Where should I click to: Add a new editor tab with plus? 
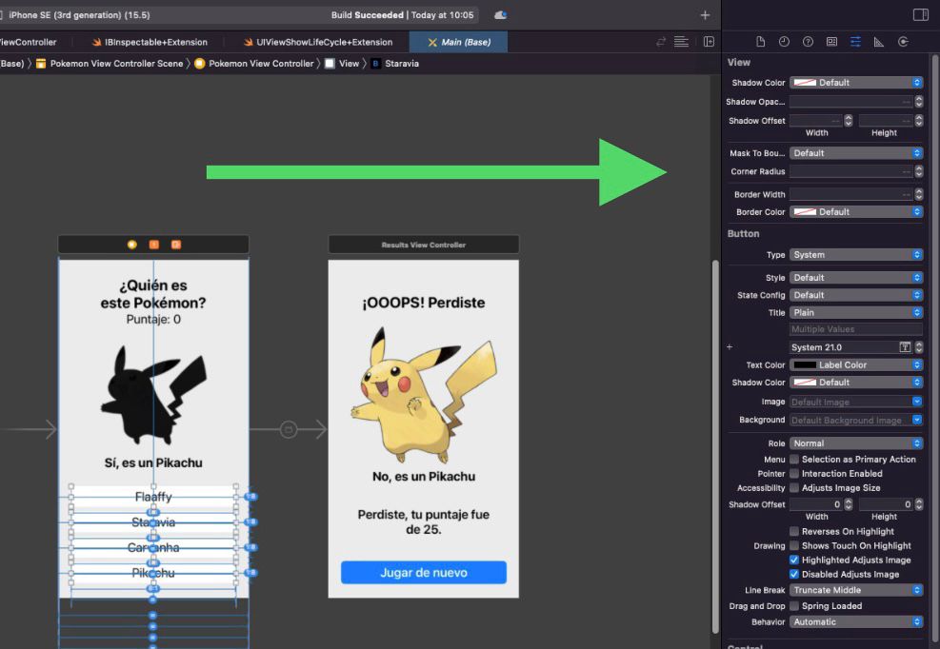click(x=705, y=15)
